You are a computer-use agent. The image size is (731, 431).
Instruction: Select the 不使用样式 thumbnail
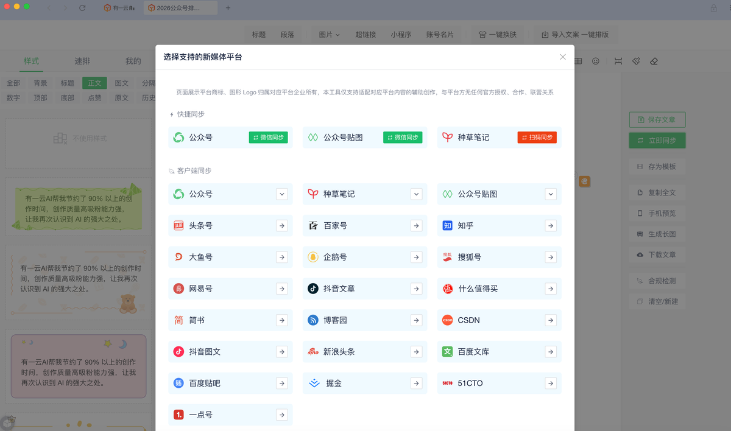click(79, 143)
